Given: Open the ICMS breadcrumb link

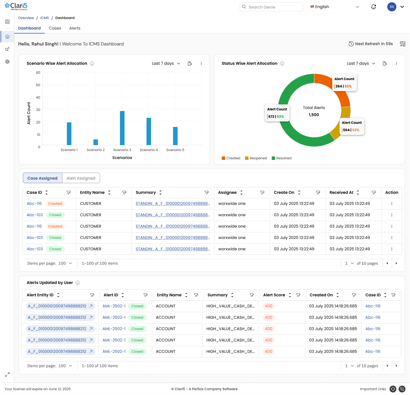Looking at the screenshot, I should click(45, 18).
